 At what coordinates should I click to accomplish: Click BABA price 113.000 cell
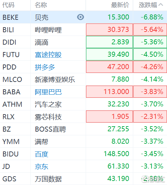pos(109,92)
